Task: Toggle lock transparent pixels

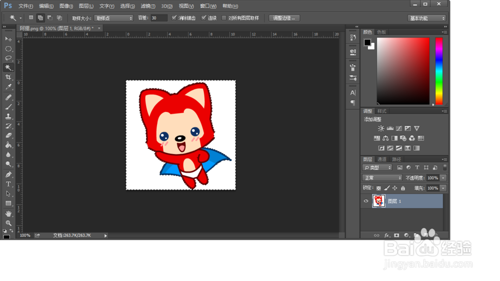Action: coord(378,188)
